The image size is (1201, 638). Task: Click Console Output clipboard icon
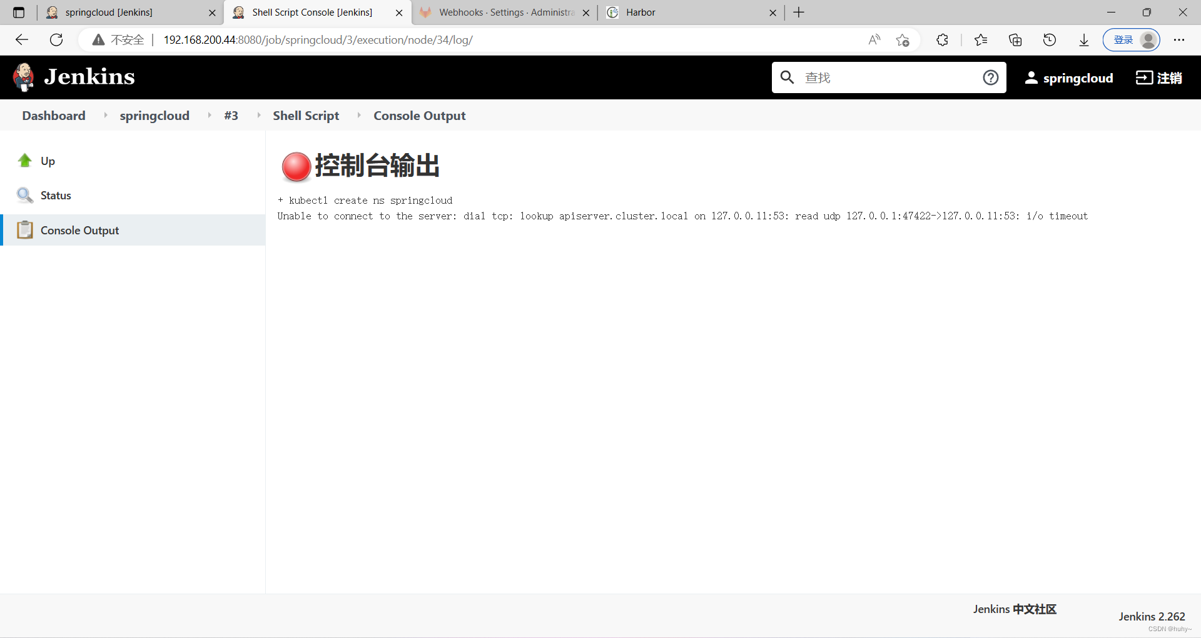pyautogui.click(x=25, y=230)
